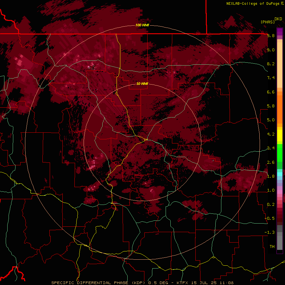Pick the gray band at the color scale bottom
Screen dimensions: 285x285
(280, 241)
